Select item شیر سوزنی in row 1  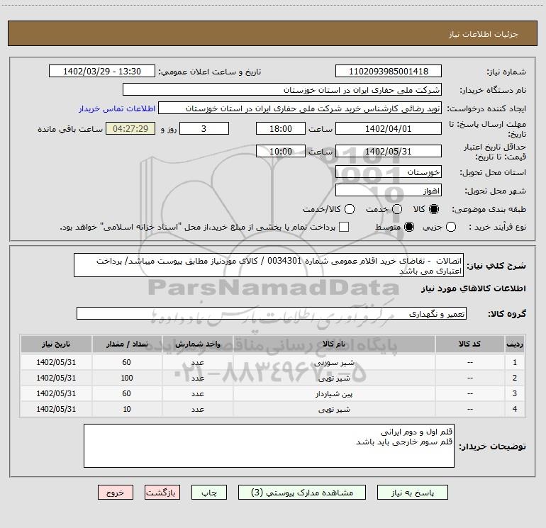[334, 362]
